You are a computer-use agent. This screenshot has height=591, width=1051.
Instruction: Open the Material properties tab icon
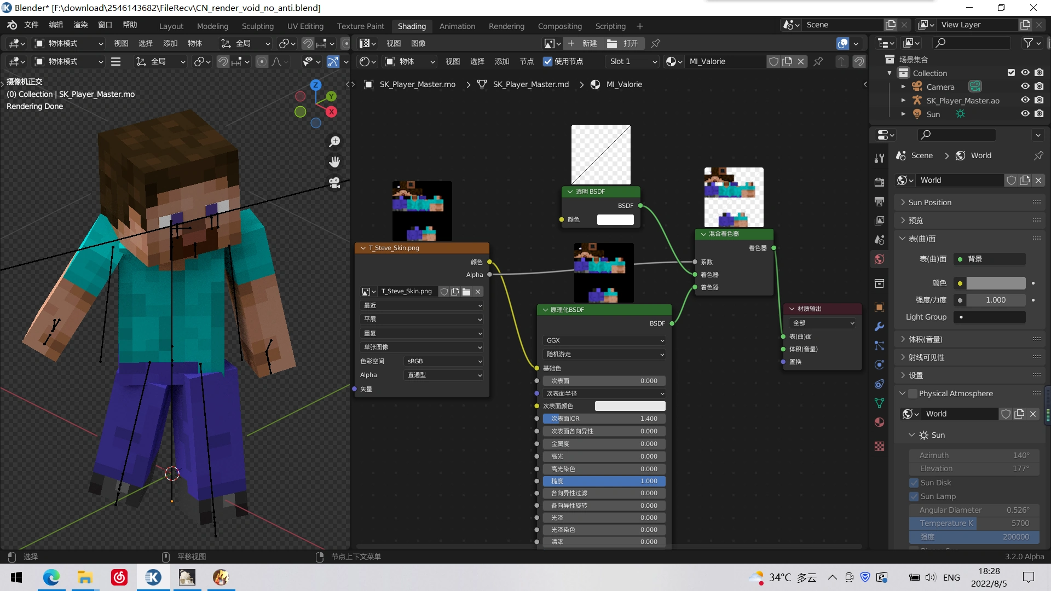(879, 422)
